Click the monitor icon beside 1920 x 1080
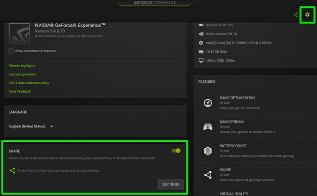This screenshot has width=317, height=196. pyautogui.click(x=201, y=61)
